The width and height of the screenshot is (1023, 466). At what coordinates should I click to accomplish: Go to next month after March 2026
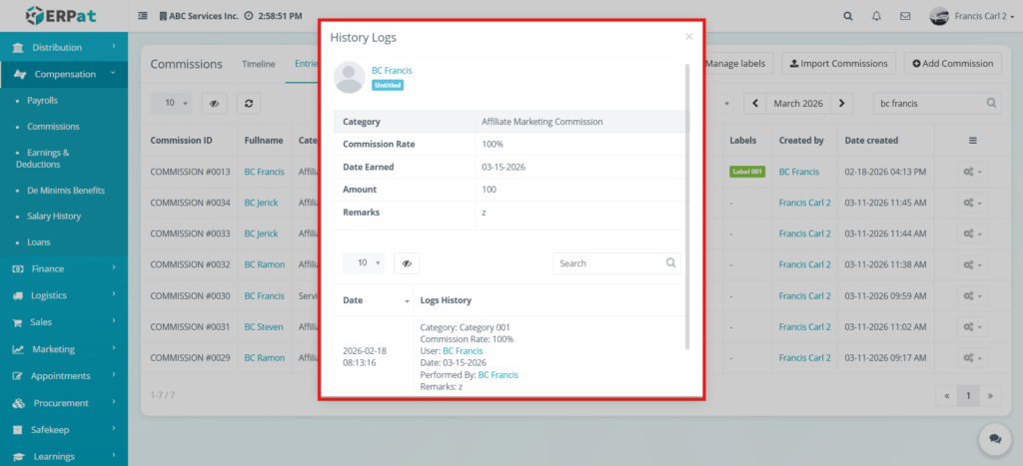(x=841, y=103)
